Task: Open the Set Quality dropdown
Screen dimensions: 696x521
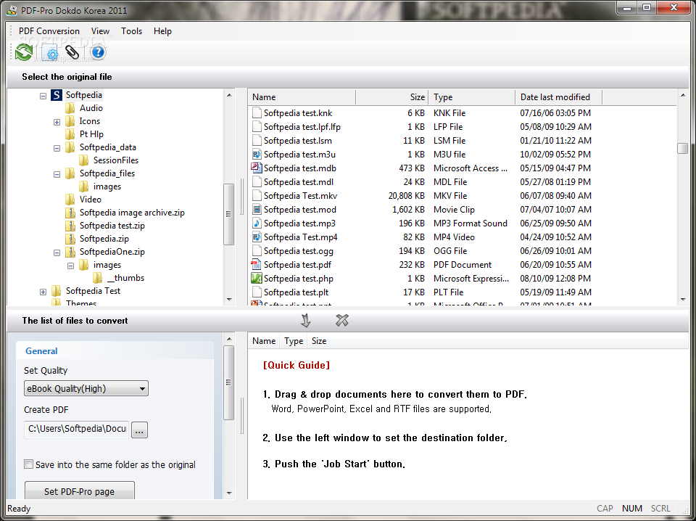Action: [86, 389]
